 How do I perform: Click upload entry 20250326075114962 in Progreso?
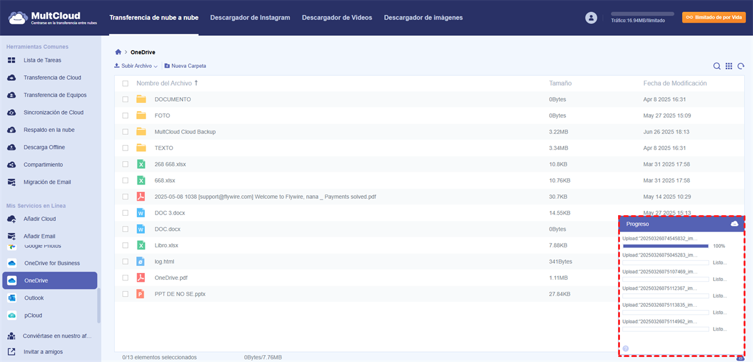660,321
